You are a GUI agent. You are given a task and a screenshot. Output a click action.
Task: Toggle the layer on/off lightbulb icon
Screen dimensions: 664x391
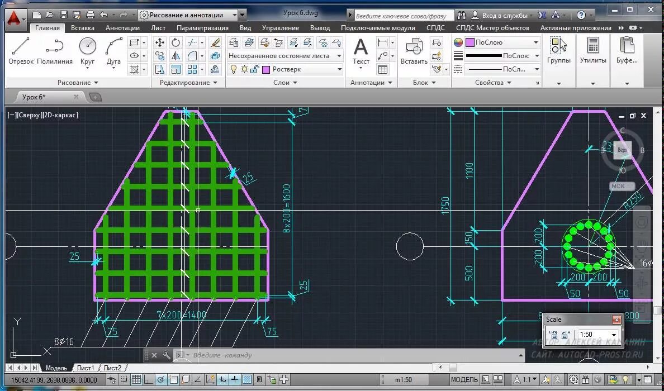tap(233, 69)
